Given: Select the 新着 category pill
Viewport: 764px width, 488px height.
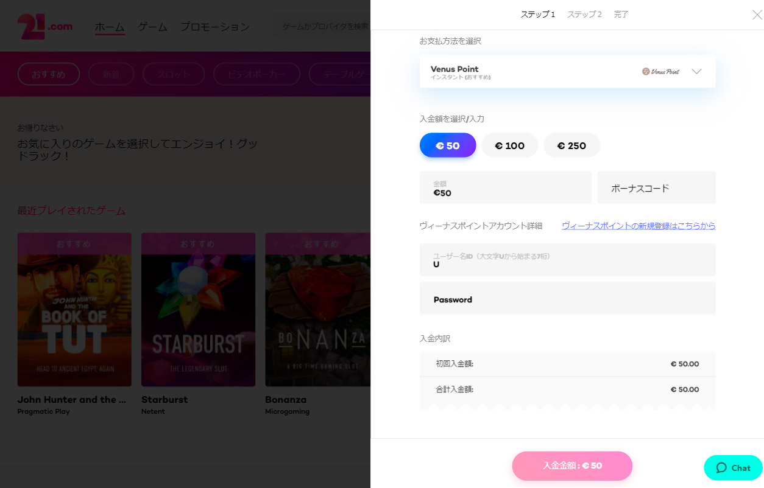Looking at the screenshot, I should point(111,74).
